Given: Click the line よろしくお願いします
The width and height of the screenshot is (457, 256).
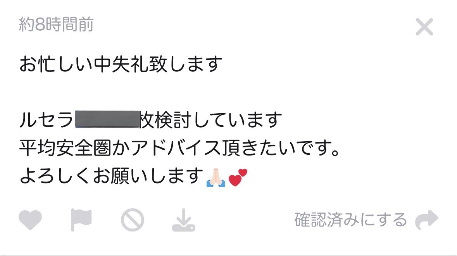Looking at the screenshot, I should (x=111, y=176).
